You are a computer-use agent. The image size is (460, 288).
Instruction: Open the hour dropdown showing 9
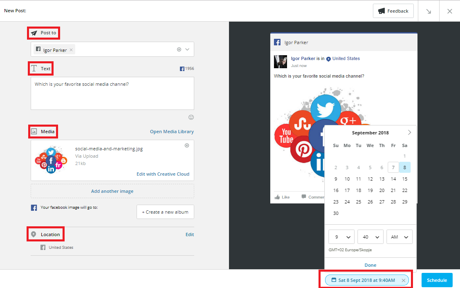tap(341, 237)
